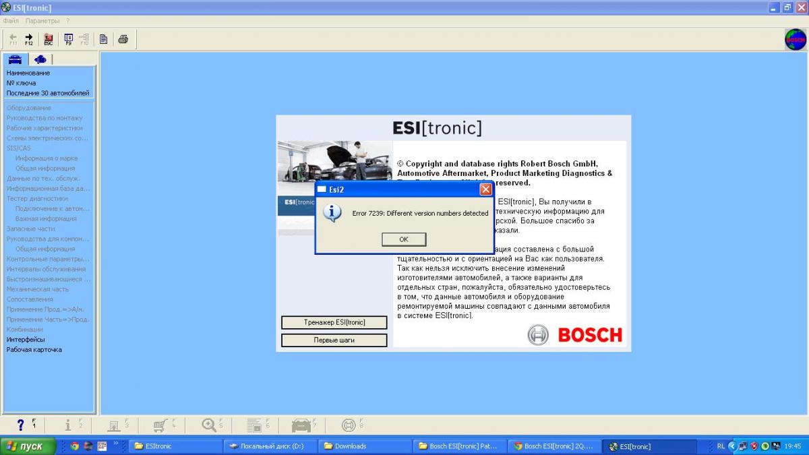Click greyed Руководства по монтажу entry
Viewport: 809px width, 455px height.
pyautogui.click(x=44, y=118)
